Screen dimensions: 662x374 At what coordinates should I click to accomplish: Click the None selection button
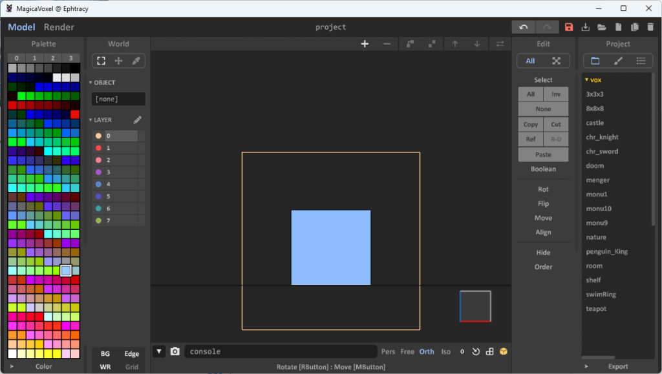(543, 109)
